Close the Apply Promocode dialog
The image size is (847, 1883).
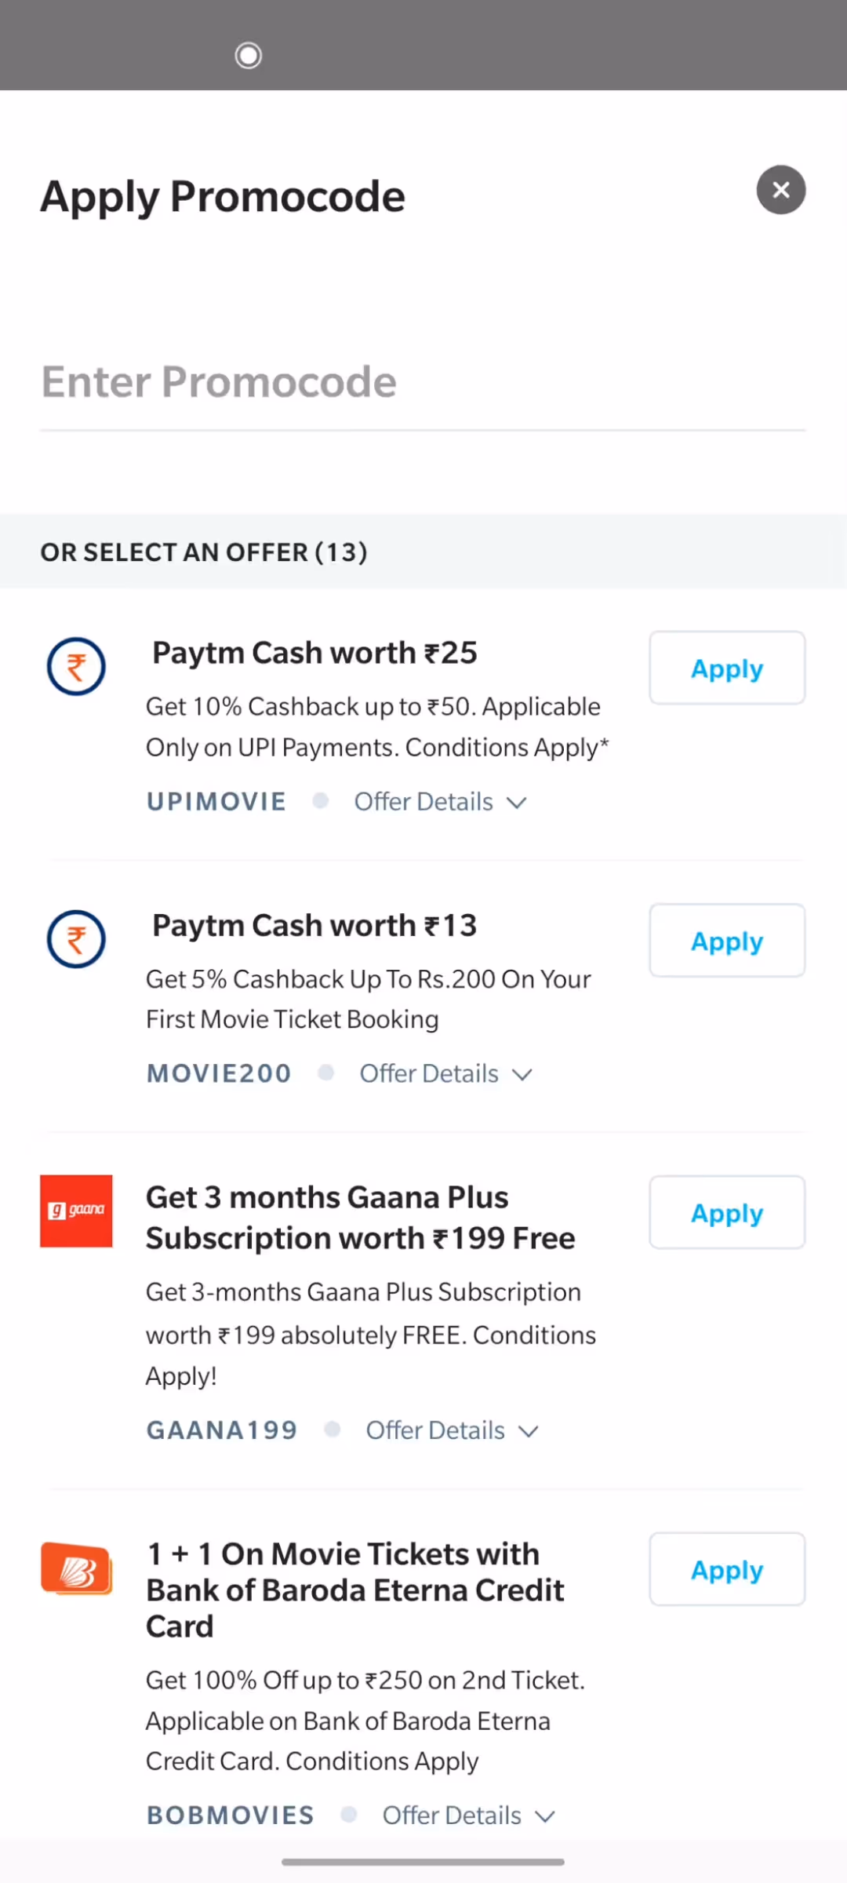click(781, 190)
